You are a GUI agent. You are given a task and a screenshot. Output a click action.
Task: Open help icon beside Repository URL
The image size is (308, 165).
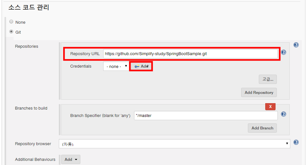coord(284,52)
